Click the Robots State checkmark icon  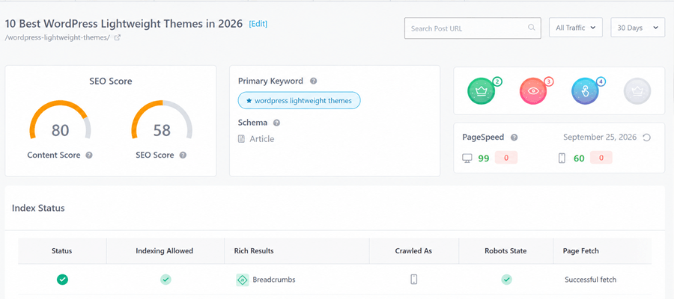pos(506,280)
